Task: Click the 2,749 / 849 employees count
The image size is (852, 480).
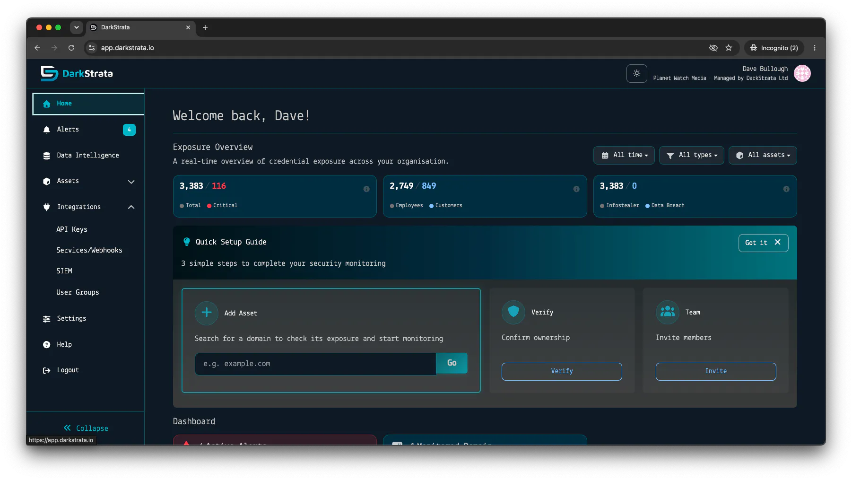Action: pyautogui.click(x=413, y=186)
